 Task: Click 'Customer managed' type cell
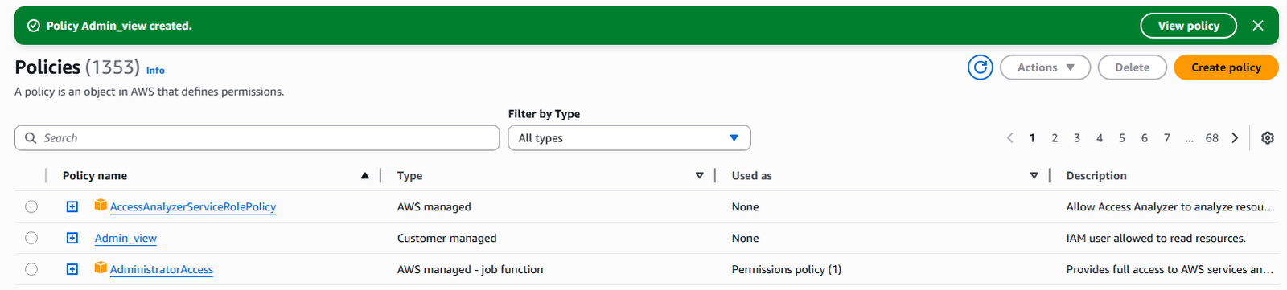446,238
